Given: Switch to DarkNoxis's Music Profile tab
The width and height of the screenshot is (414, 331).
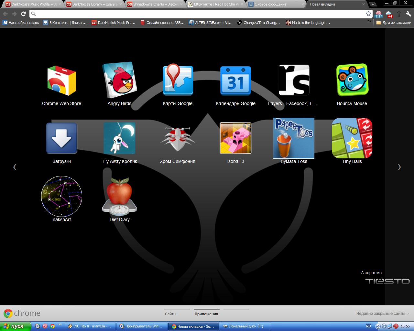Looking at the screenshot, I should (x=34, y=4).
